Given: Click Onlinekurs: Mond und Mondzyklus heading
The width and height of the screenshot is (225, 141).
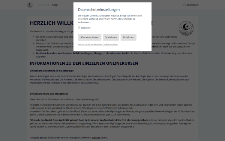Looking at the screenshot, I should click(49, 94).
